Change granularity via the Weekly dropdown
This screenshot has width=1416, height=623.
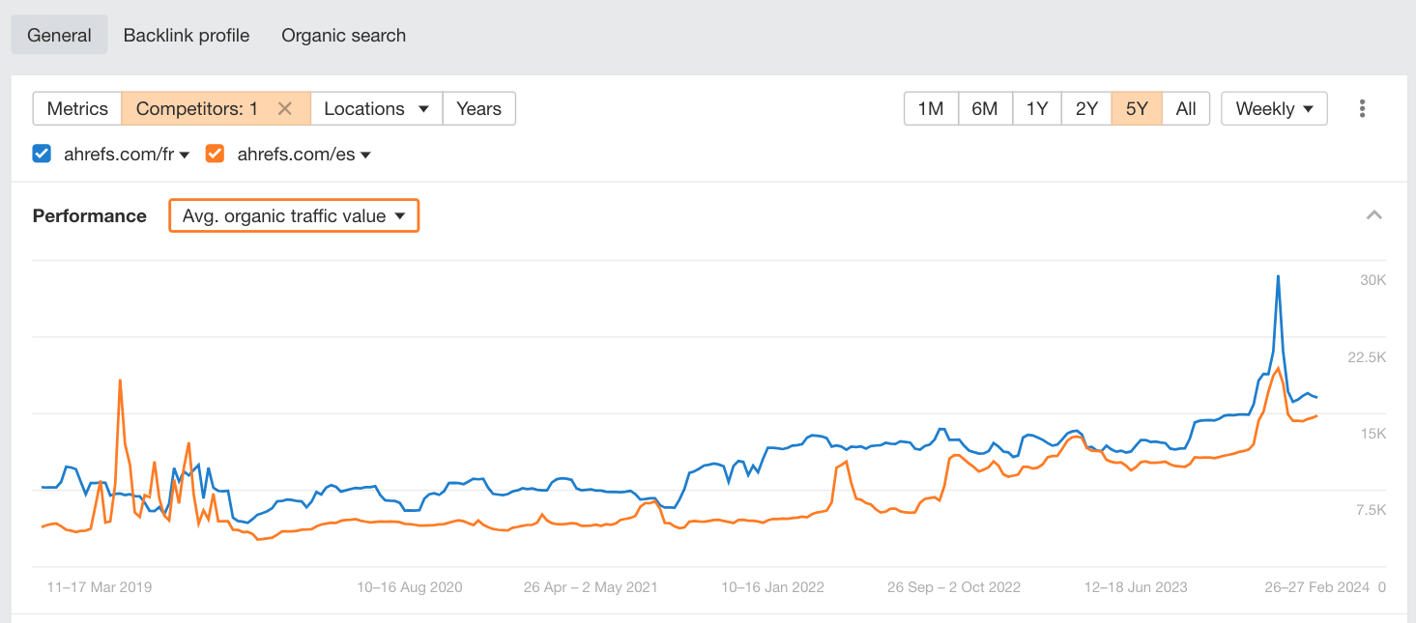coord(1274,108)
